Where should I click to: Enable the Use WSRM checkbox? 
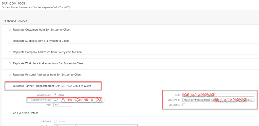pyautogui.click(x=184, y=105)
